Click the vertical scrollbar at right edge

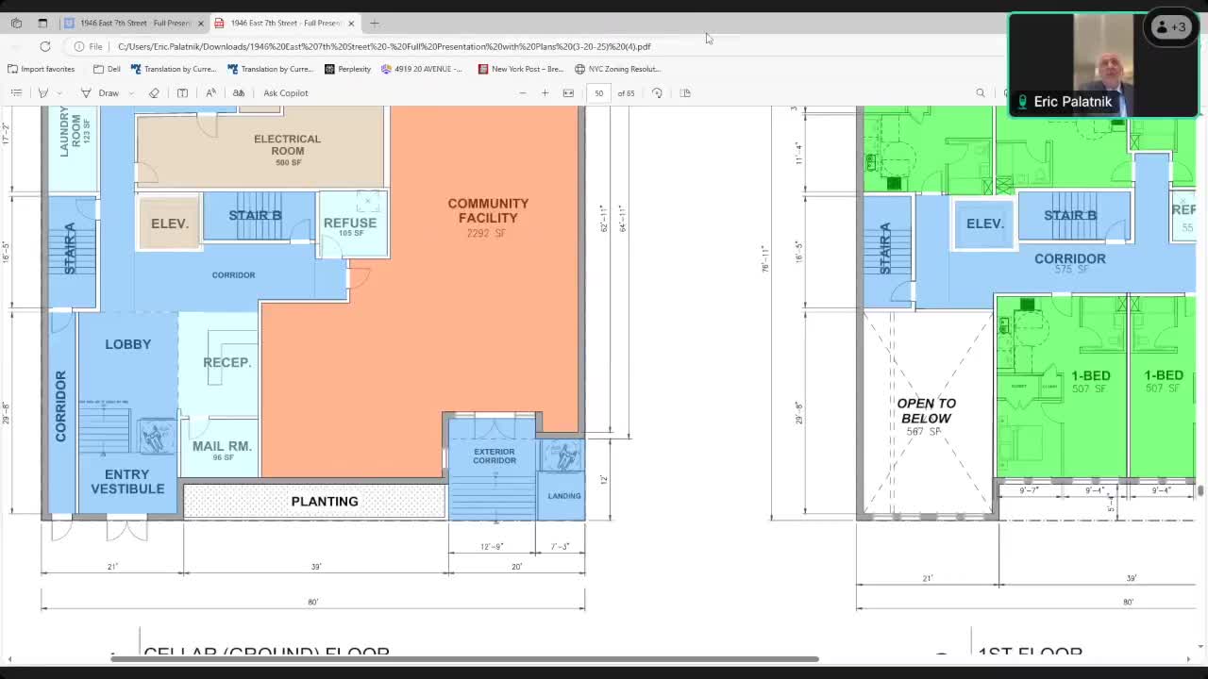(1200, 490)
